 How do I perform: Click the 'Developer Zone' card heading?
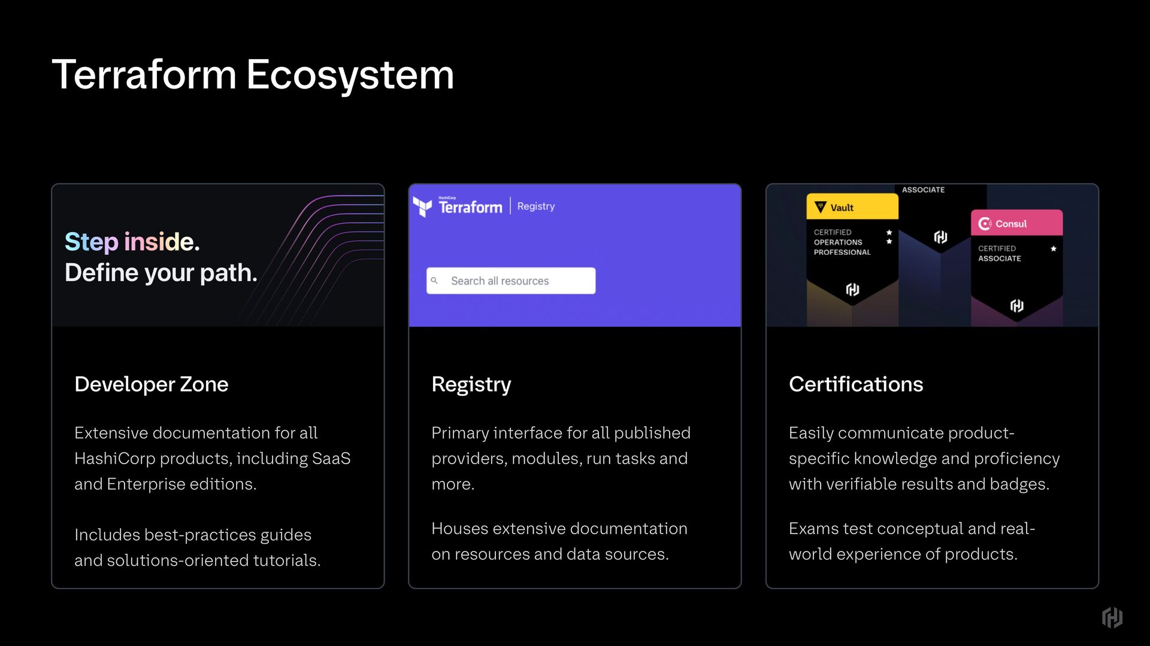coord(152,384)
